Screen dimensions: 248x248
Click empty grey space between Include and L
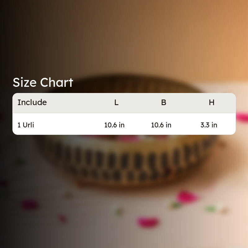point(79,103)
